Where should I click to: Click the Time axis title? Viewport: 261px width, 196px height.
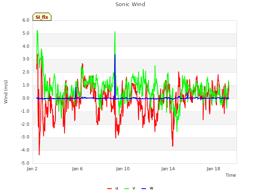[231, 175]
